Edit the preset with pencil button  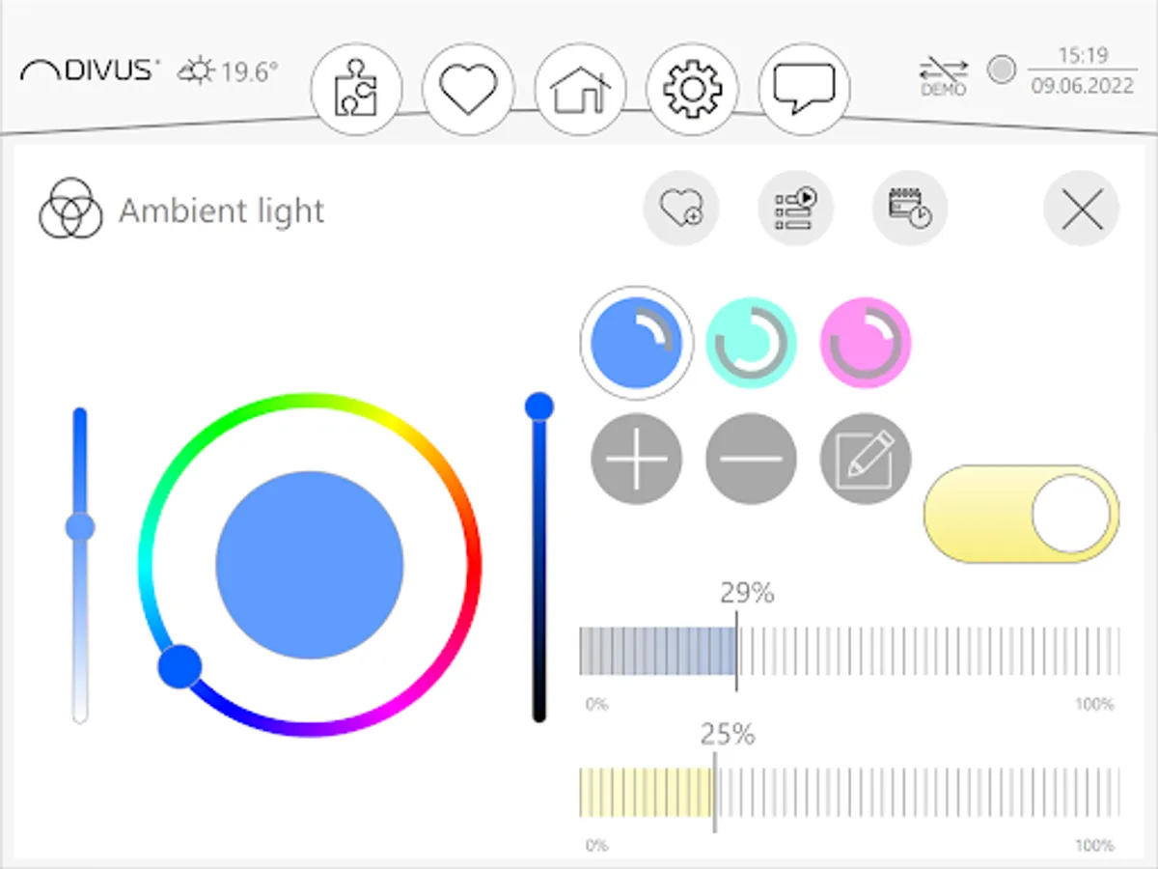[x=865, y=459]
